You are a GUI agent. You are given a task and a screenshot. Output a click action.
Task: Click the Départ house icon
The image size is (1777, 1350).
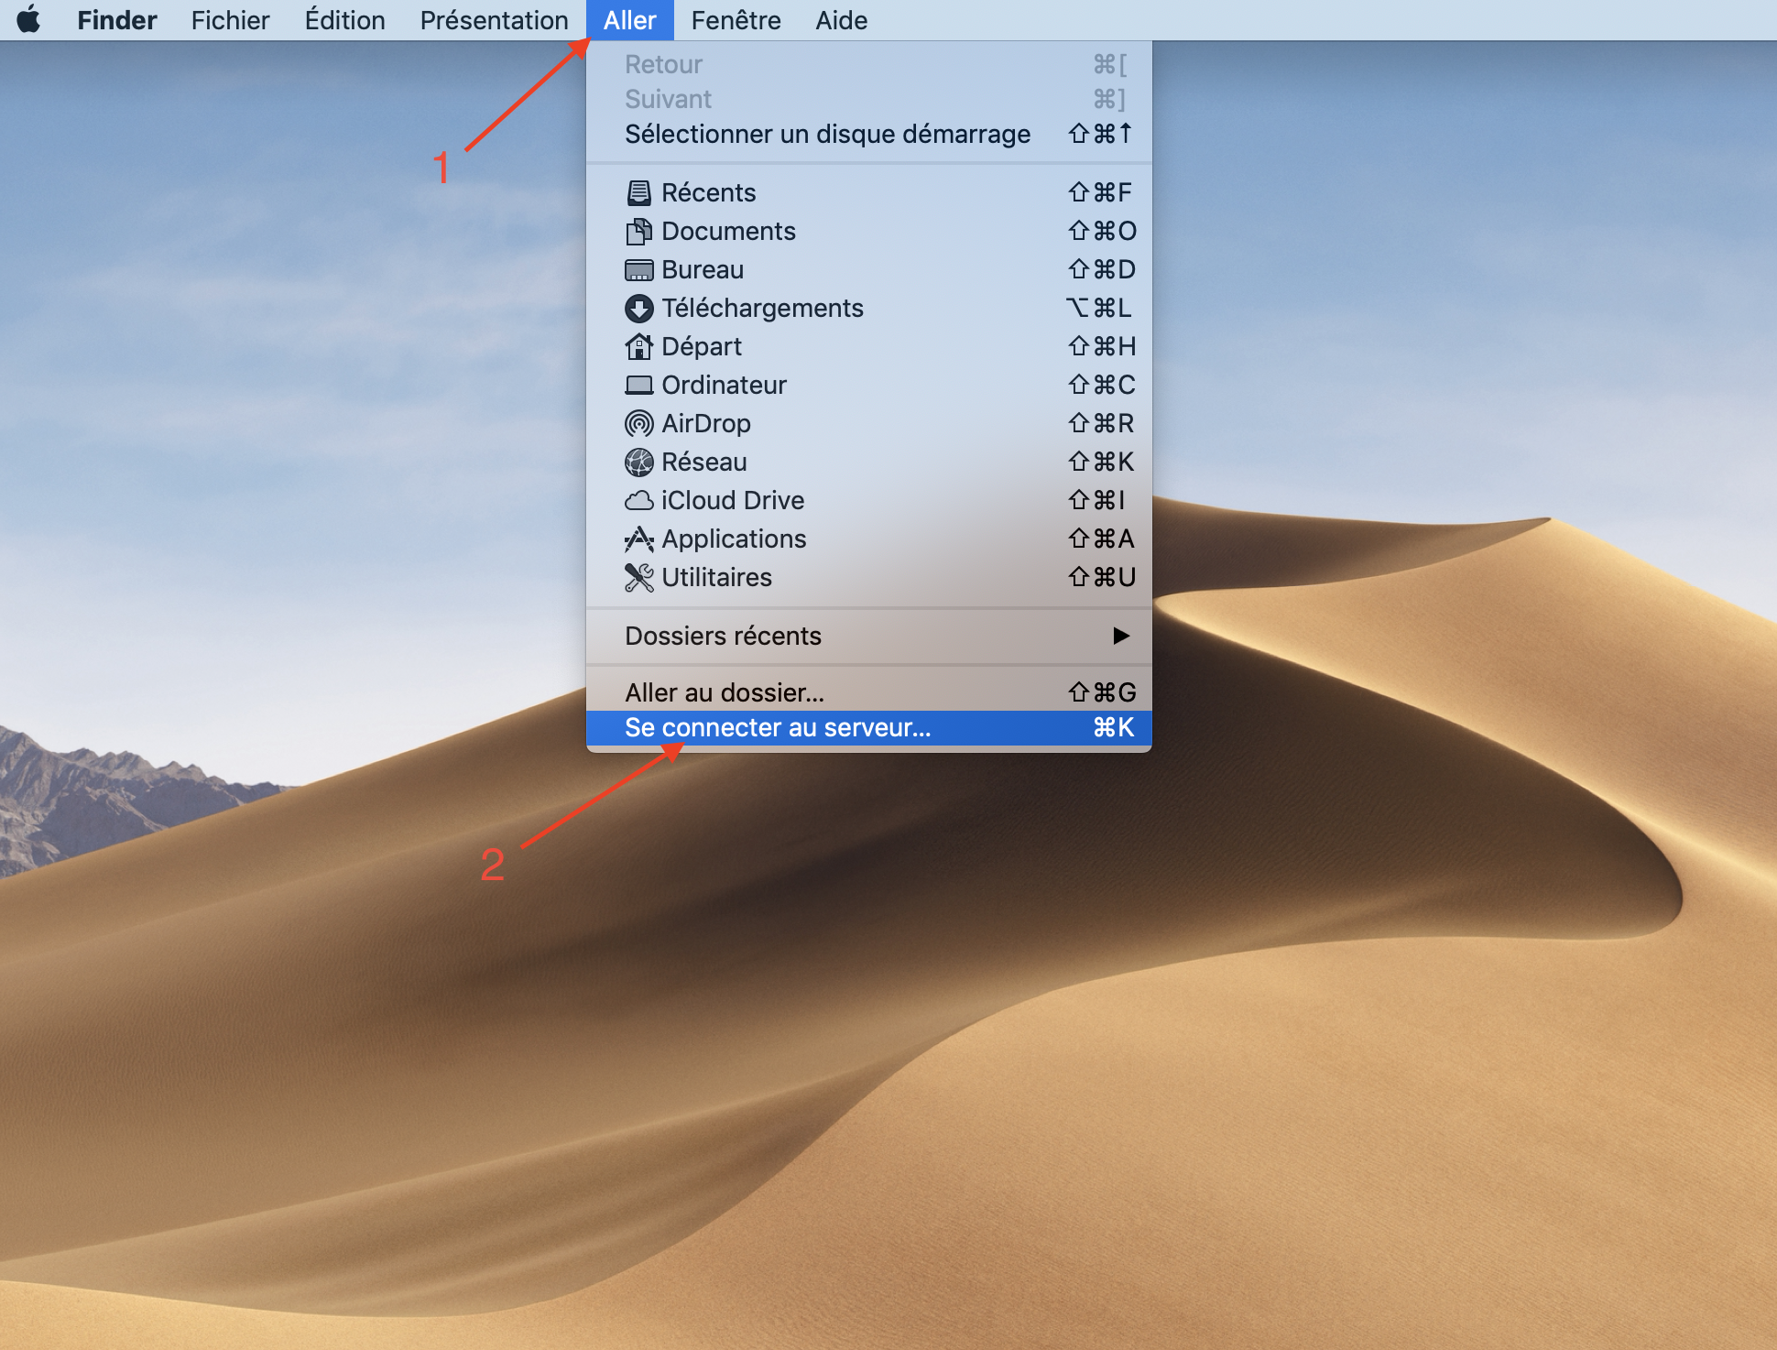coord(638,346)
